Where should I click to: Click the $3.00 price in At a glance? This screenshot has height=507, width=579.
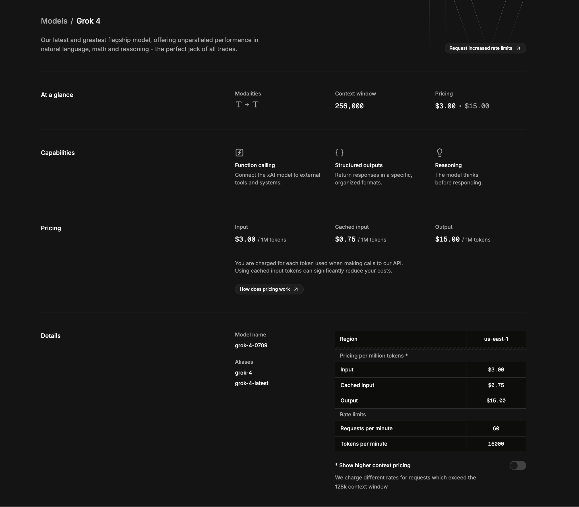[445, 106]
